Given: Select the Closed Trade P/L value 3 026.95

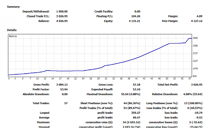Looking at the screenshot, I should tap(62, 16).
